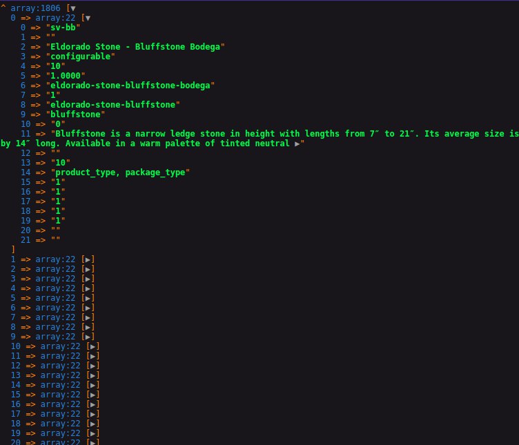Select the "10" value at index 4
Screen dimensions: 519x445
coord(56,66)
